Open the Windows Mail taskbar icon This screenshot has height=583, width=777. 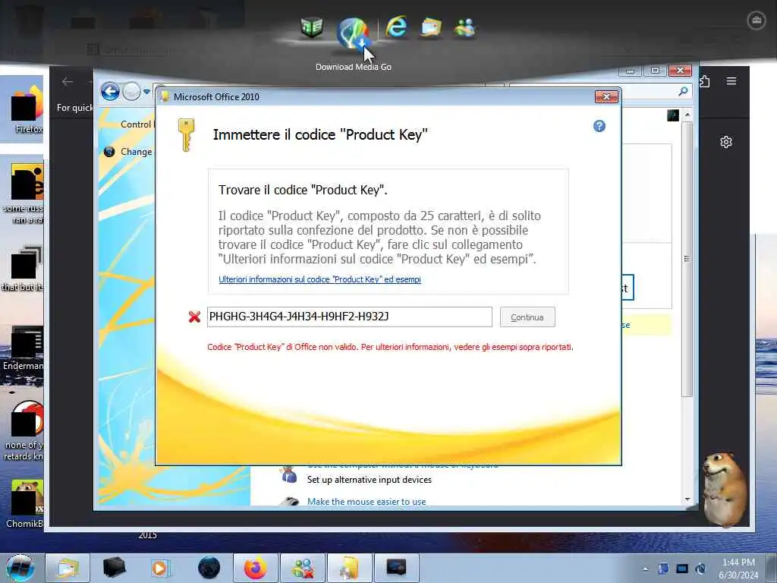click(68, 568)
